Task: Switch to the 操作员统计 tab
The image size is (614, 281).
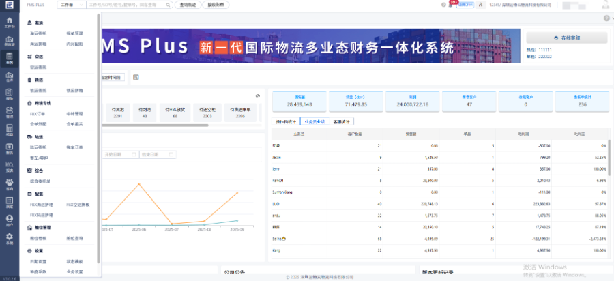Action: 287,121
